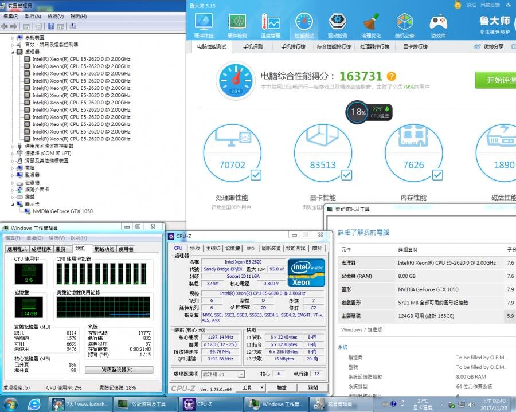The height and width of the screenshot is (412, 516).
Task: Click CPU-Z taskbar button
Action: [210, 404]
